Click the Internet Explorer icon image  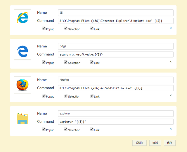click(x=22, y=18)
